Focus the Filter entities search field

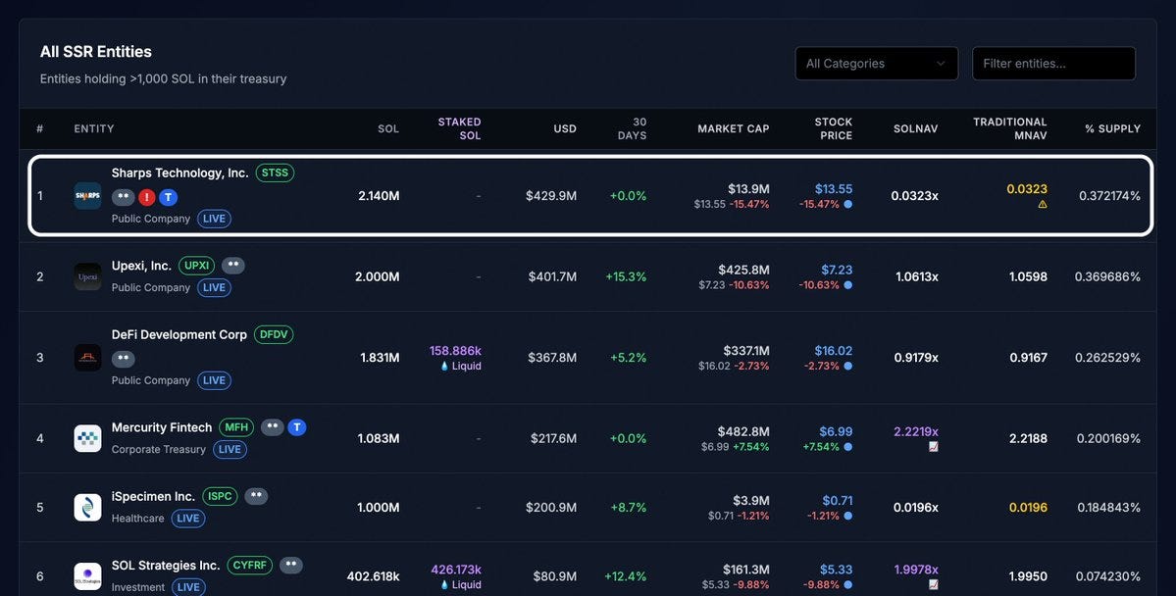(x=1053, y=64)
